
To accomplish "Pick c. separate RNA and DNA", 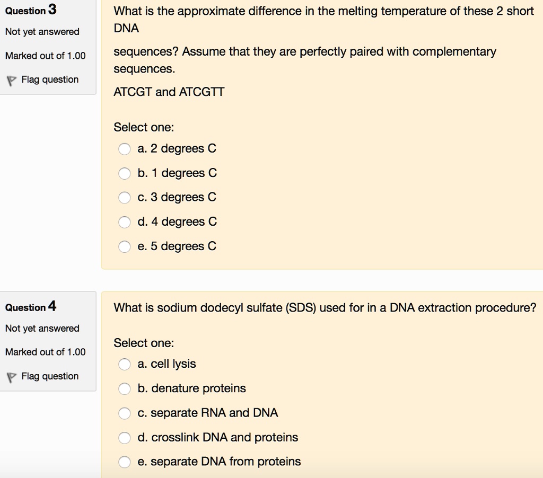I will (124, 413).
